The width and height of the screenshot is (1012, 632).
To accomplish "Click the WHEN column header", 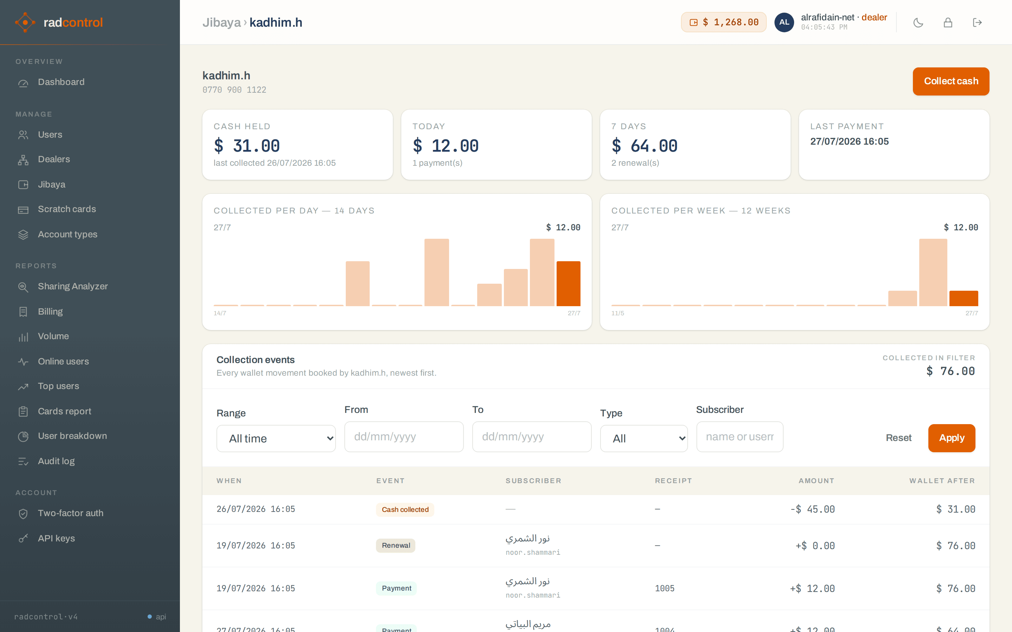I will [x=229, y=481].
